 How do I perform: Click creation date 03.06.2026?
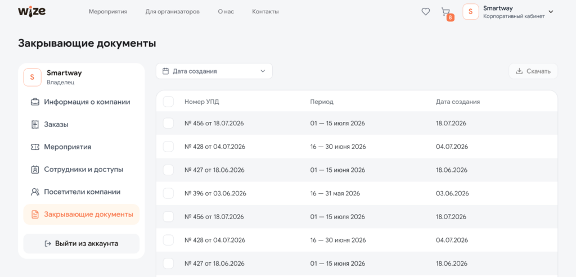tap(452, 193)
